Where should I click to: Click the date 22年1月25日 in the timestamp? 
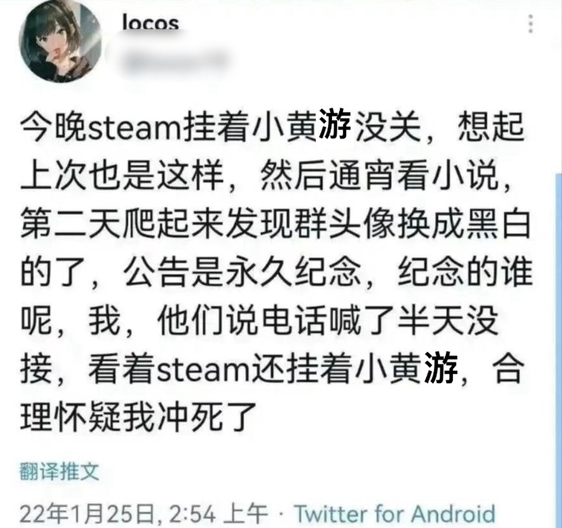pyautogui.click(x=87, y=514)
